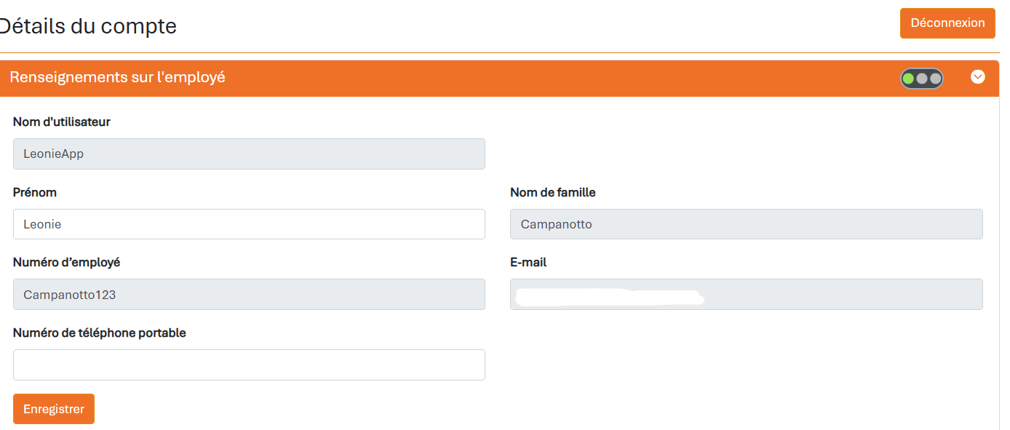
Task: Click the Numéro de téléphone portable label
Action: pos(100,333)
